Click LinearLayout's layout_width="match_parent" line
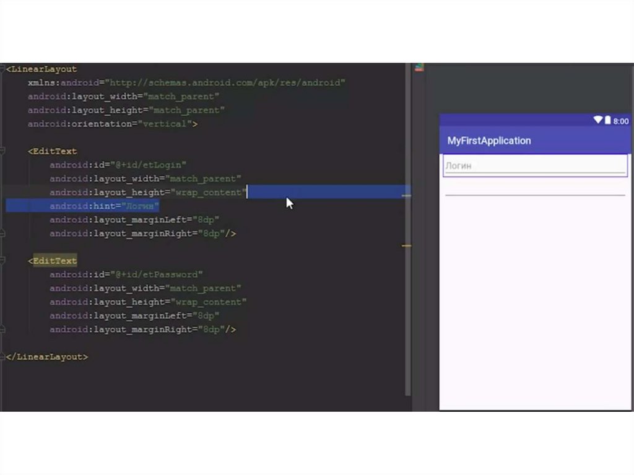The height and width of the screenshot is (475, 634). click(x=123, y=97)
